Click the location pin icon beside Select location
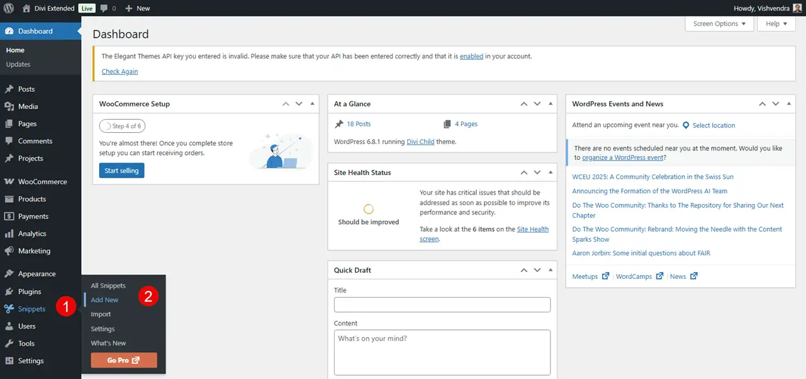The height and width of the screenshot is (379, 806). coord(686,125)
